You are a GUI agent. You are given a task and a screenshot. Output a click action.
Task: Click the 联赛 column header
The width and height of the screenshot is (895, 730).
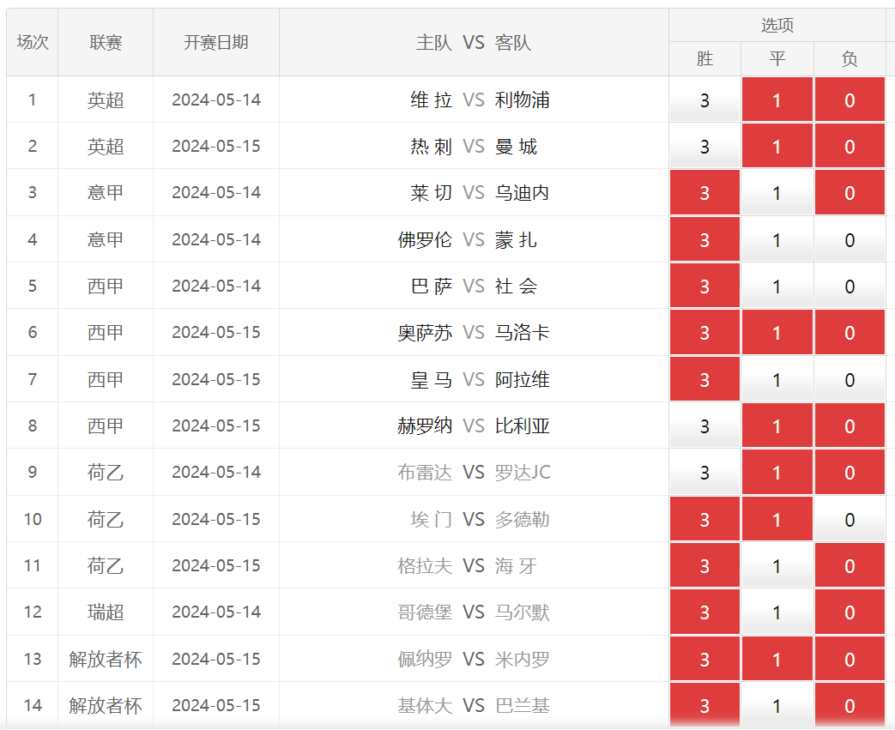106,42
